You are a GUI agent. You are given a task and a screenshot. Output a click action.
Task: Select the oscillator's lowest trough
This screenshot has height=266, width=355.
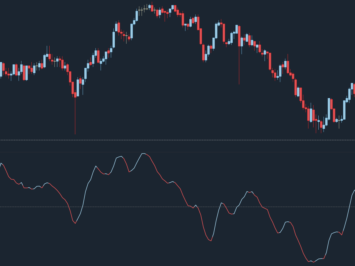[x=314, y=262]
